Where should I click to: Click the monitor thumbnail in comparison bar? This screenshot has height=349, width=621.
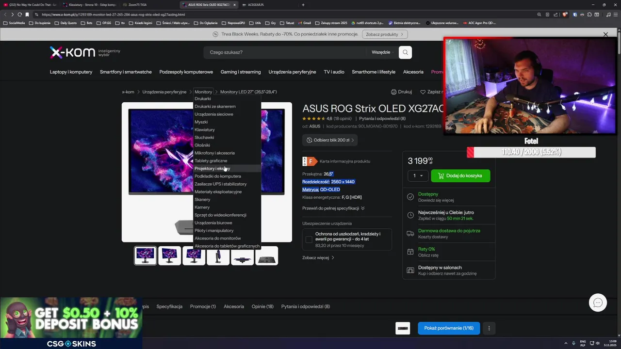(x=403, y=328)
